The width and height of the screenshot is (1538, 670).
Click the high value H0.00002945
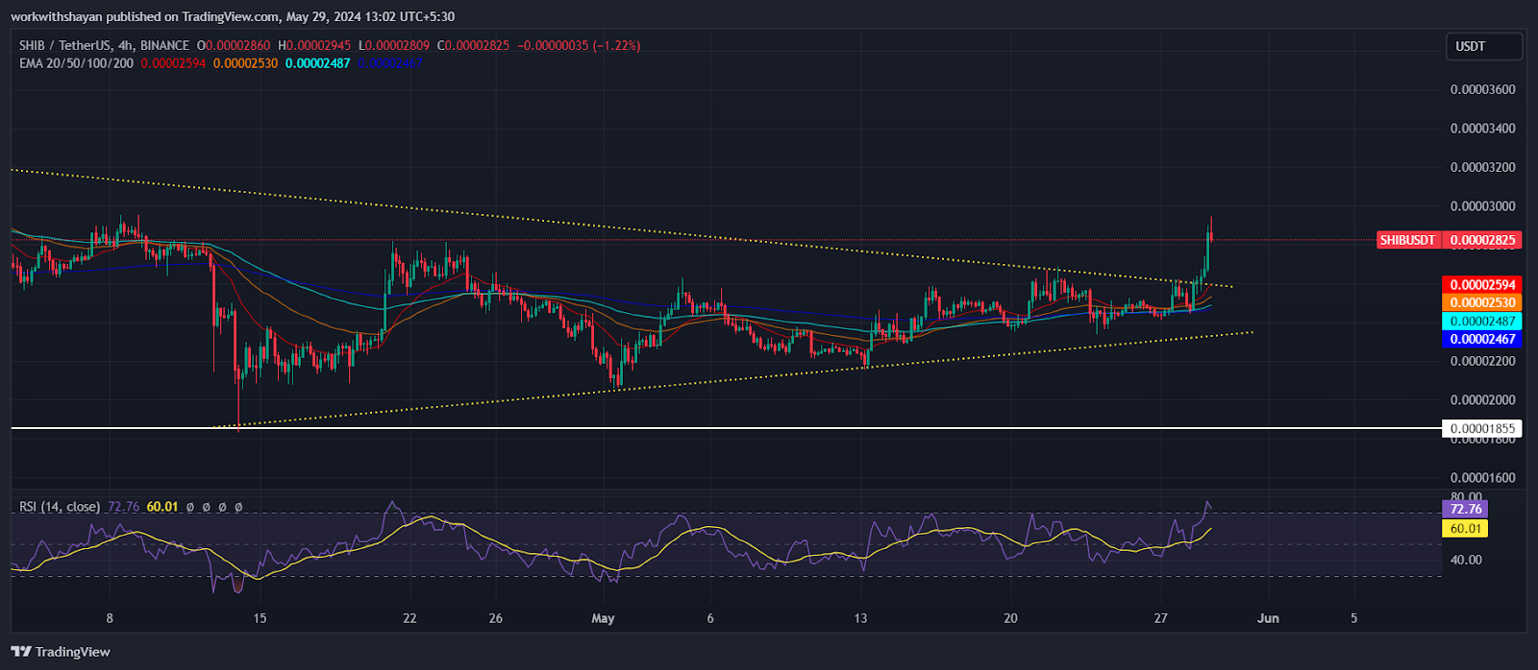[x=315, y=45]
